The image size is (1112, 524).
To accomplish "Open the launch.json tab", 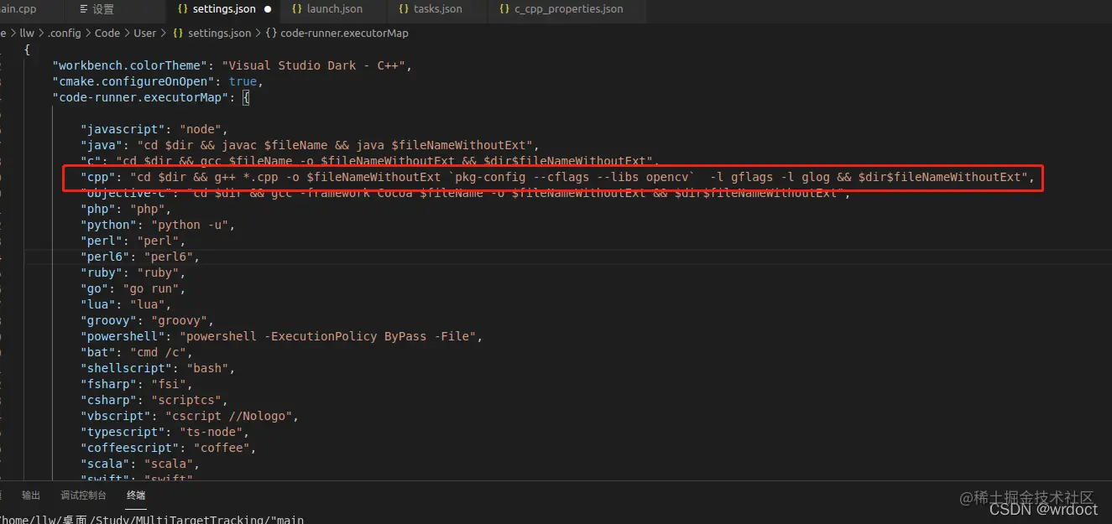I will click(334, 9).
